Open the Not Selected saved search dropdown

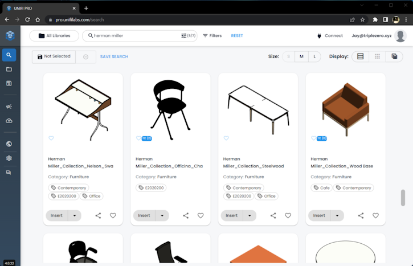coord(54,57)
